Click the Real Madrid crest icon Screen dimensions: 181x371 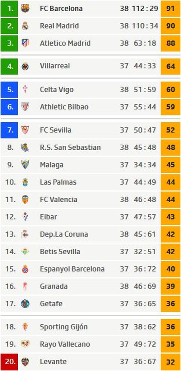point(25,26)
